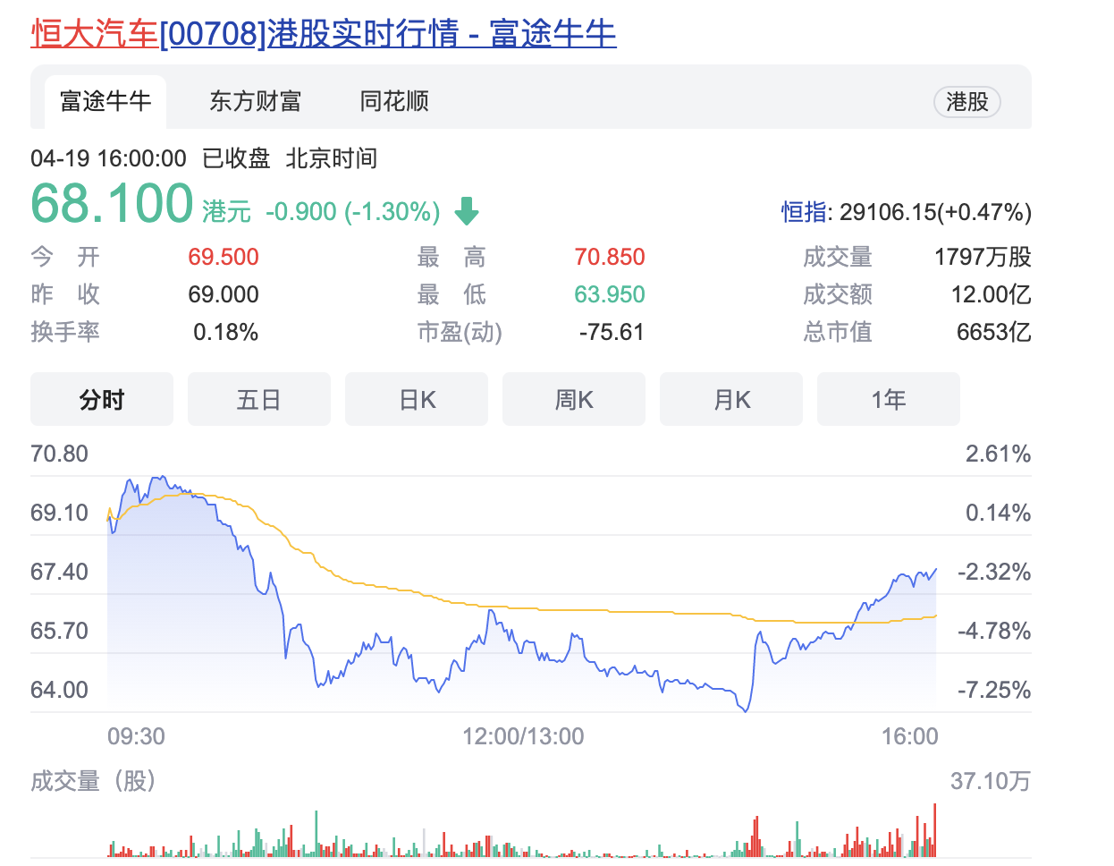
Task: Click the -2.32% percent axis label
Action: [994, 573]
